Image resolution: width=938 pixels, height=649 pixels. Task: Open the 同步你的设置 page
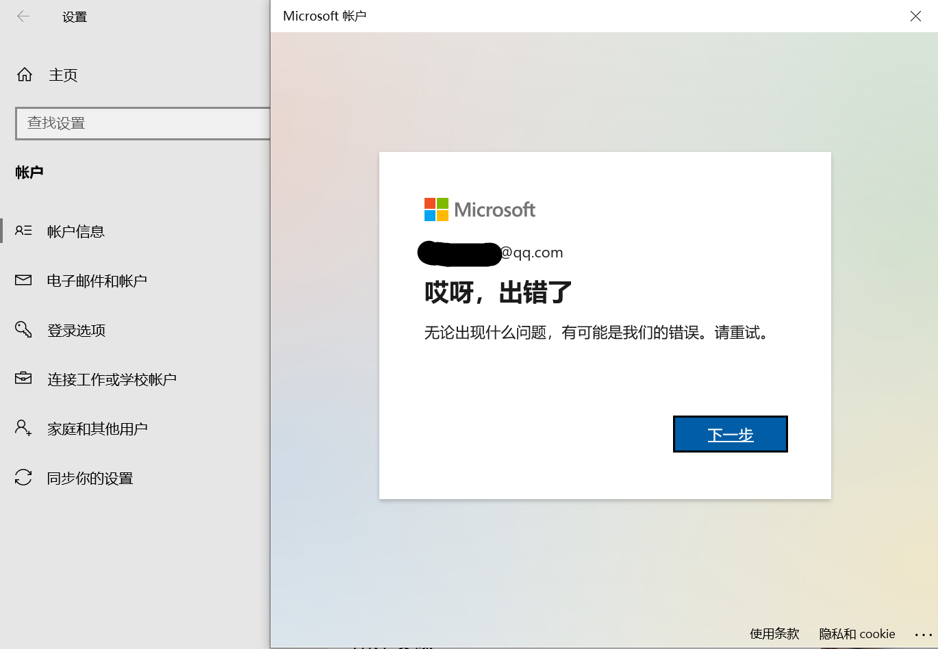(x=90, y=478)
